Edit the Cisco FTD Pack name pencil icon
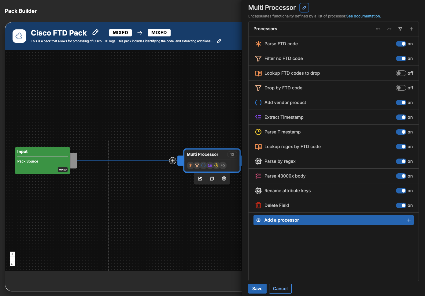The image size is (425, 296). coord(95,32)
